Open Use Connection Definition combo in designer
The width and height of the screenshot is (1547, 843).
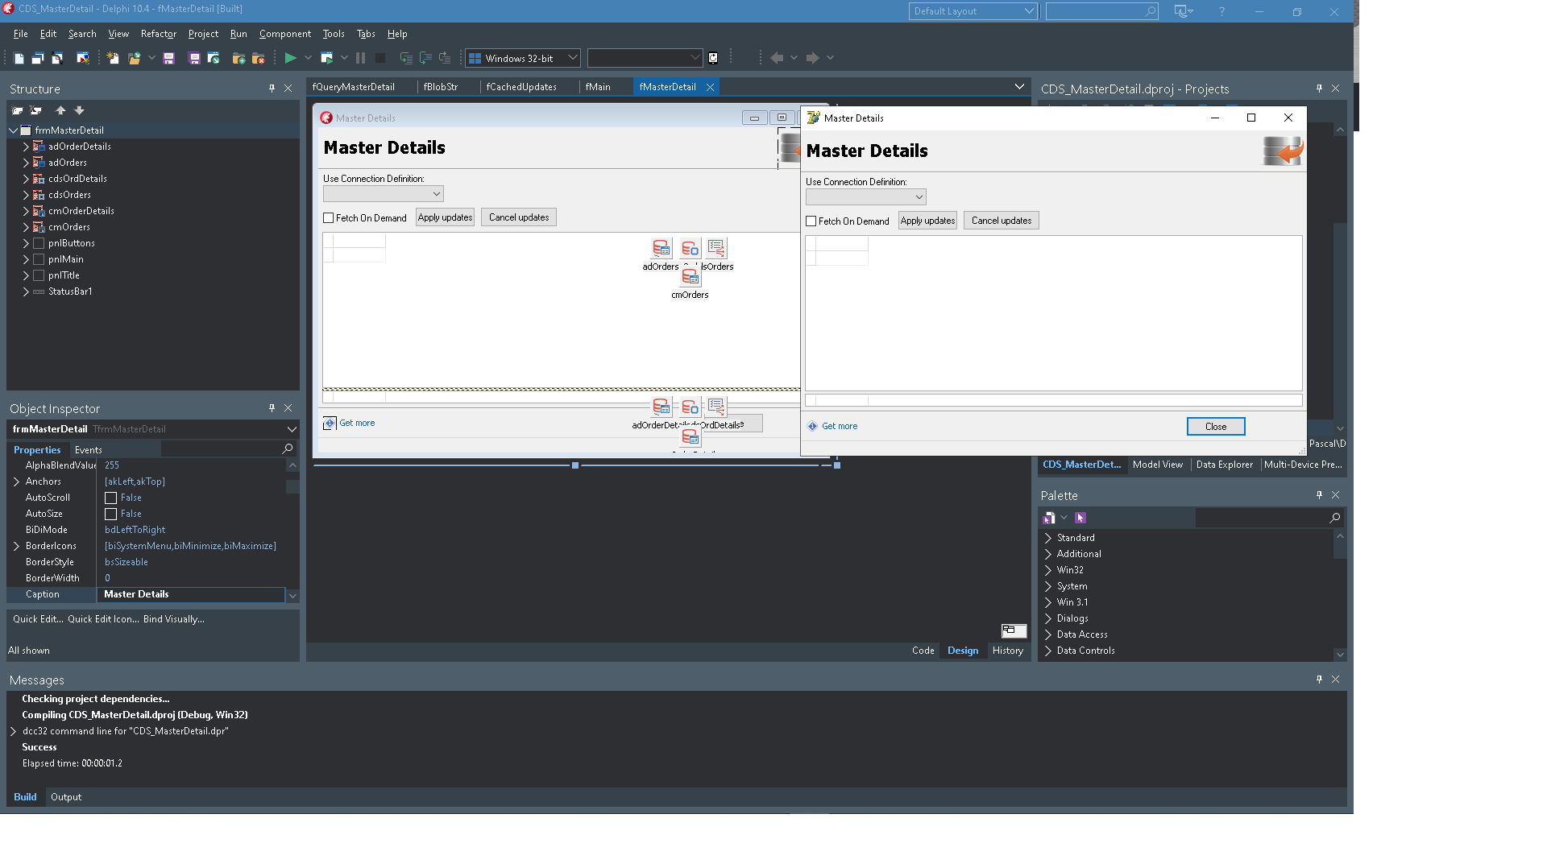[x=383, y=194]
